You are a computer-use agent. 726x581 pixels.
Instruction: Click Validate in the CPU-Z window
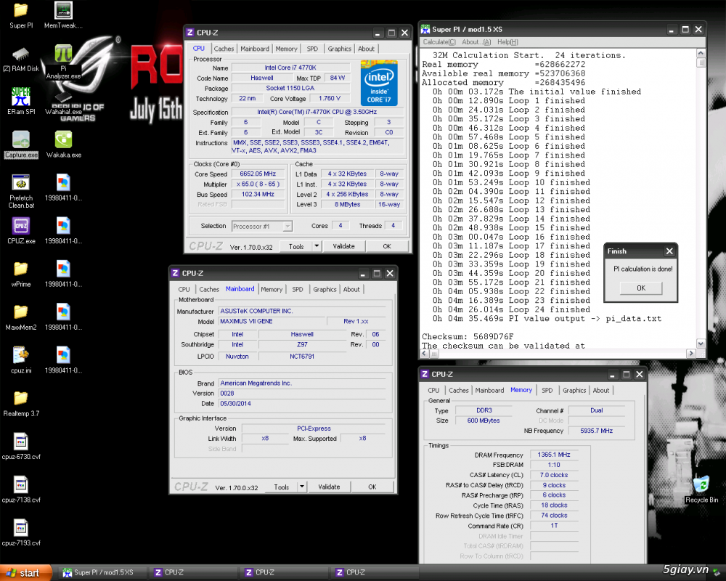(x=344, y=246)
